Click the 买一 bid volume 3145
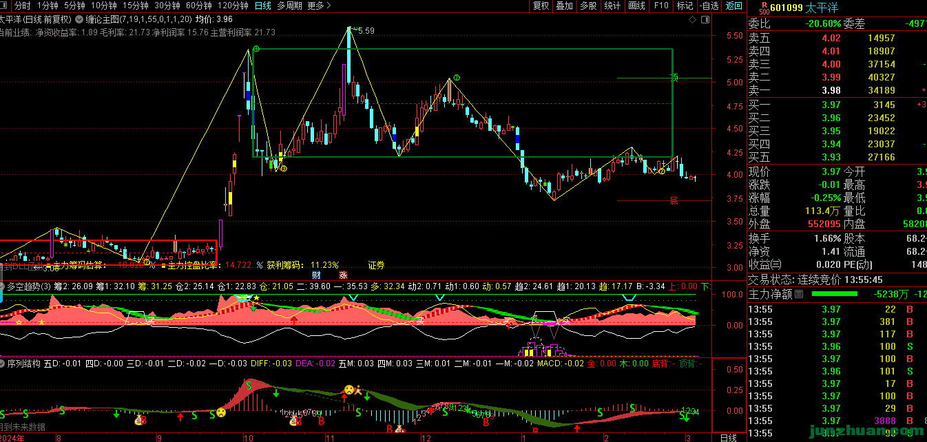927x442 pixels. tap(884, 105)
